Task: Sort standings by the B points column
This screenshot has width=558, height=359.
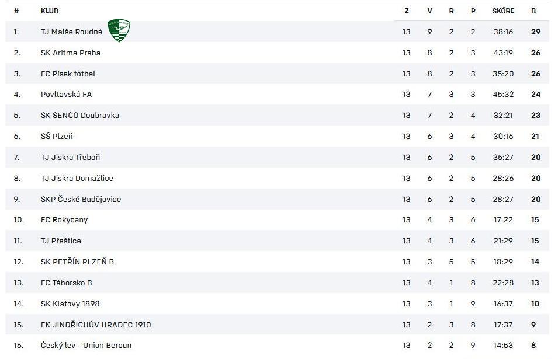Action: tap(533, 11)
